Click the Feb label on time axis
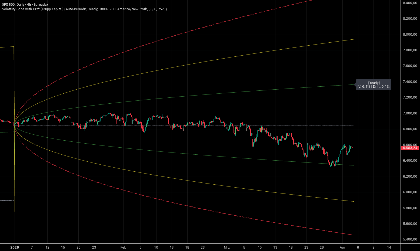Screen dimensions: 420x251 click(x=123, y=247)
